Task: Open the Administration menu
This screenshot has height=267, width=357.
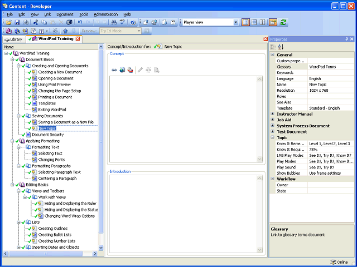Action: [x=105, y=14]
